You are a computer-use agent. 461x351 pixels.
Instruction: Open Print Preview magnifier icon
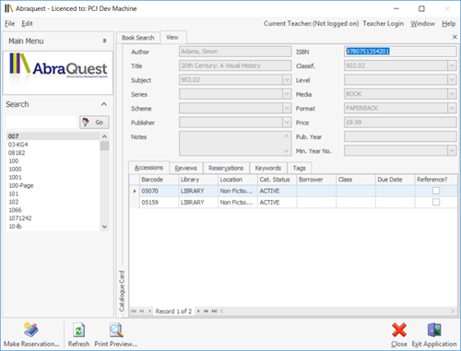point(116,331)
